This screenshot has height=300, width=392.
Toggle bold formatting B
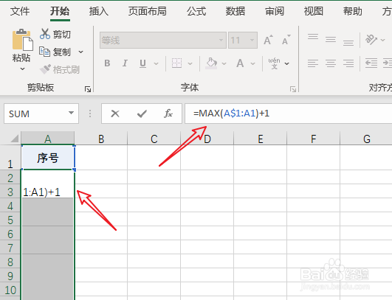[107, 63]
